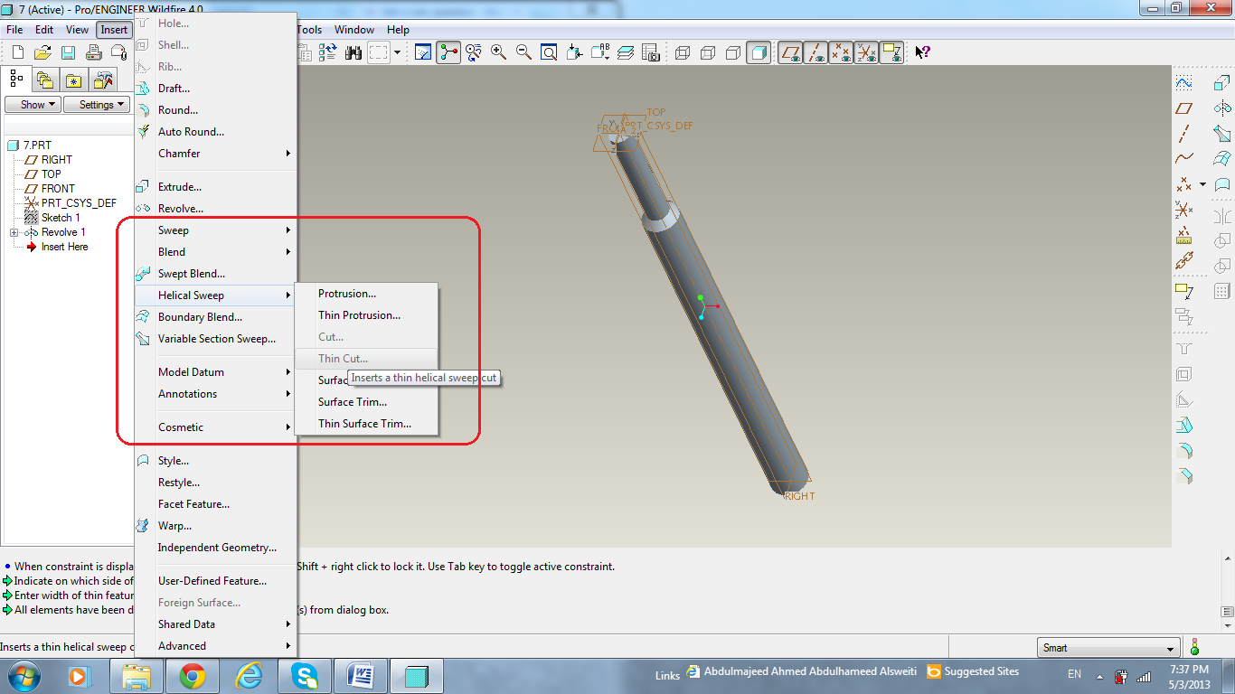Select the Variable Section Sweep icon on right toolbar
This screenshot has height=694, width=1235.
[x=1222, y=134]
